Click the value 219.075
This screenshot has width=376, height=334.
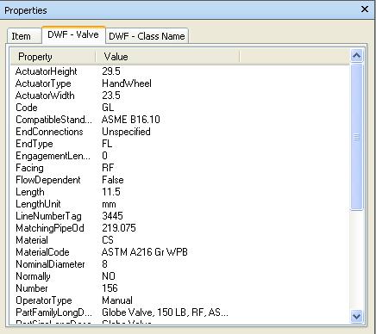coord(119,228)
